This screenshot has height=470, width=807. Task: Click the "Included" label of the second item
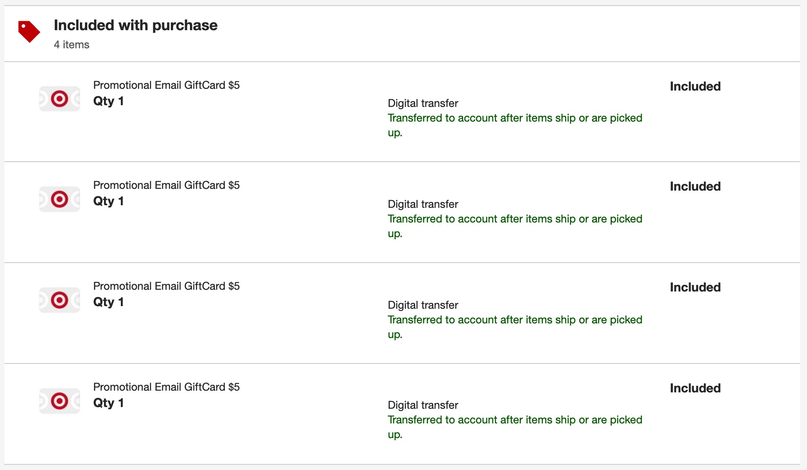tap(695, 187)
